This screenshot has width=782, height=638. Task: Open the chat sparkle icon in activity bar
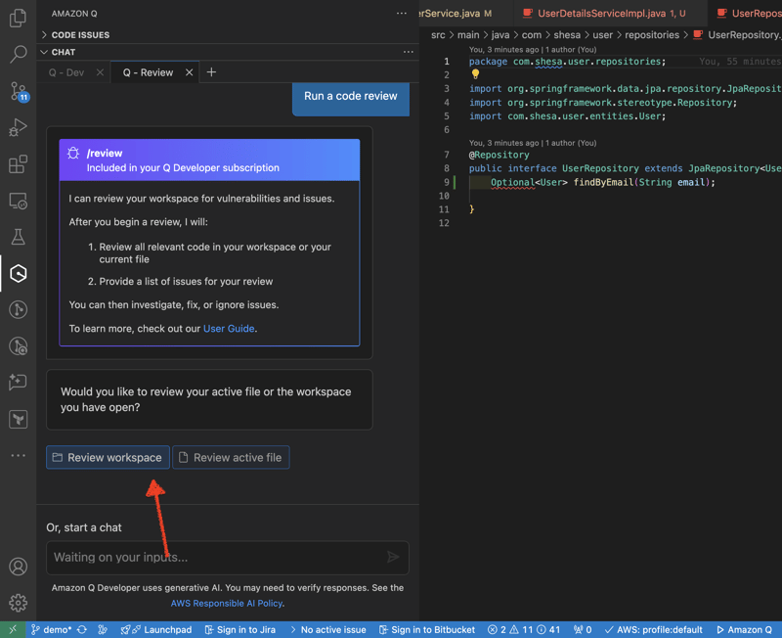18,383
